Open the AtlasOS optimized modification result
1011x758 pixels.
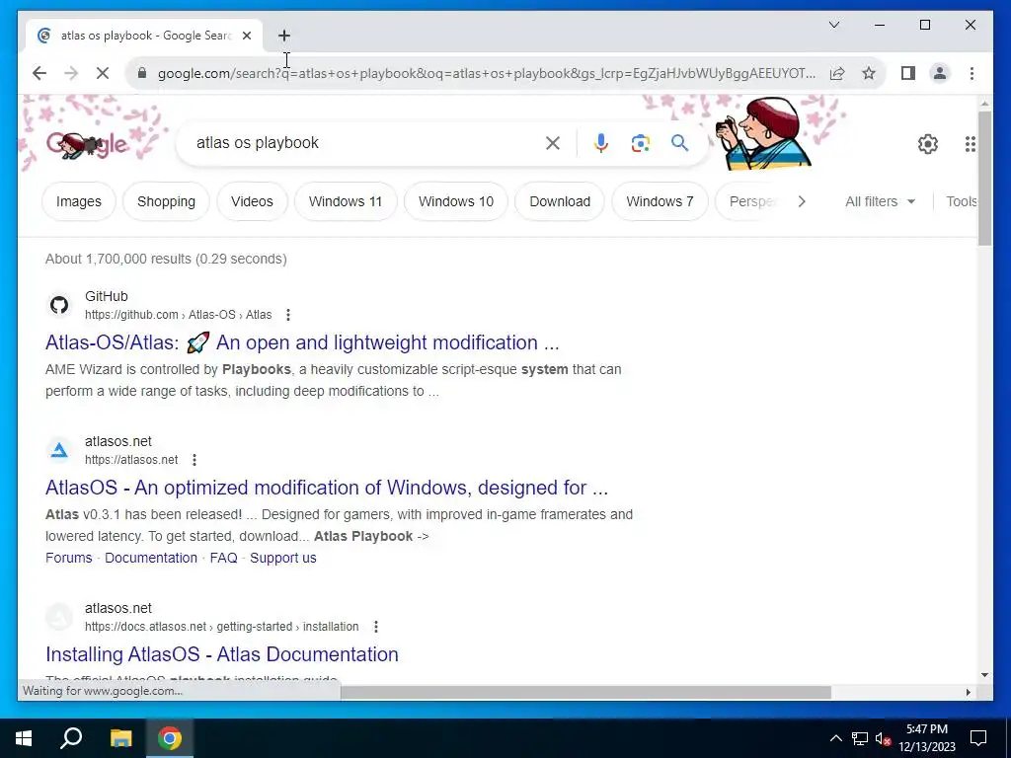pos(327,488)
